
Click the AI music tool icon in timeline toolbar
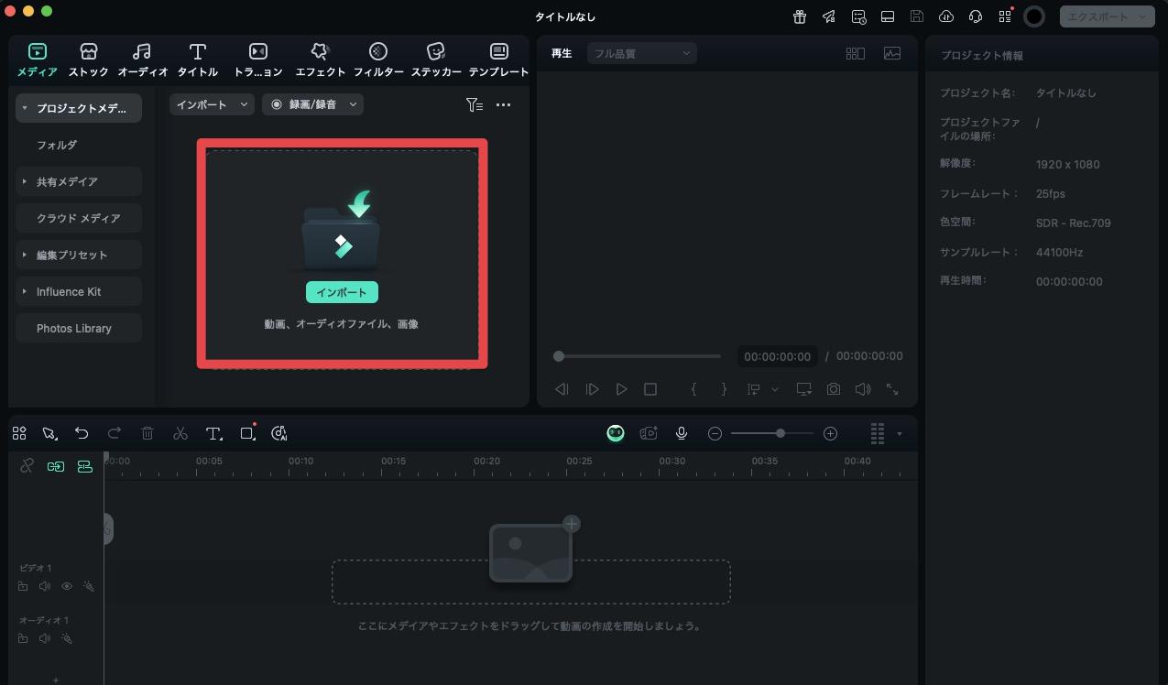tap(280, 433)
